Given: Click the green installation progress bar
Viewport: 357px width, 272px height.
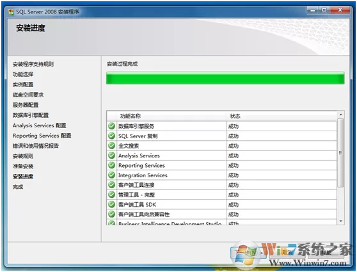Looking at the screenshot, I should [225, 78].
